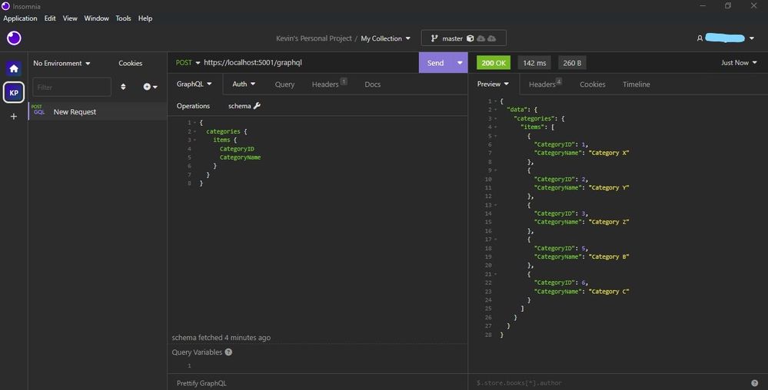The width and height of the screenshot is (768, 390).
Task: Open the No Environment dropdown
Action: (62, 63)
